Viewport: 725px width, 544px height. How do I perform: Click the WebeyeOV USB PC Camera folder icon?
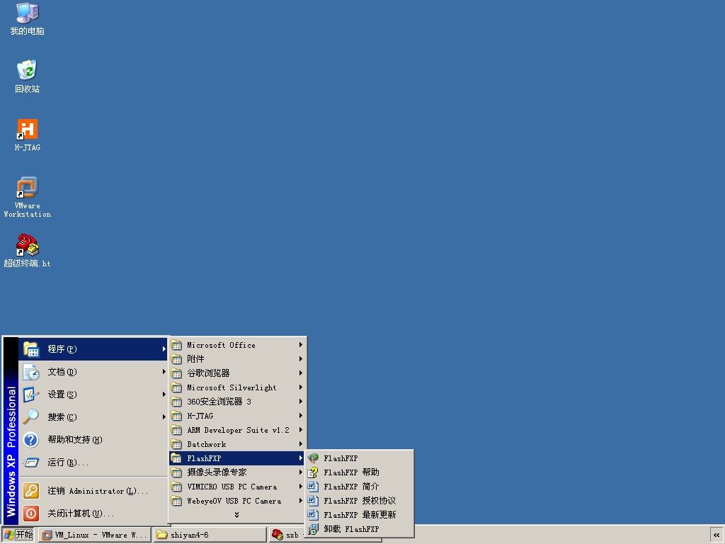(x=176, y=501)
